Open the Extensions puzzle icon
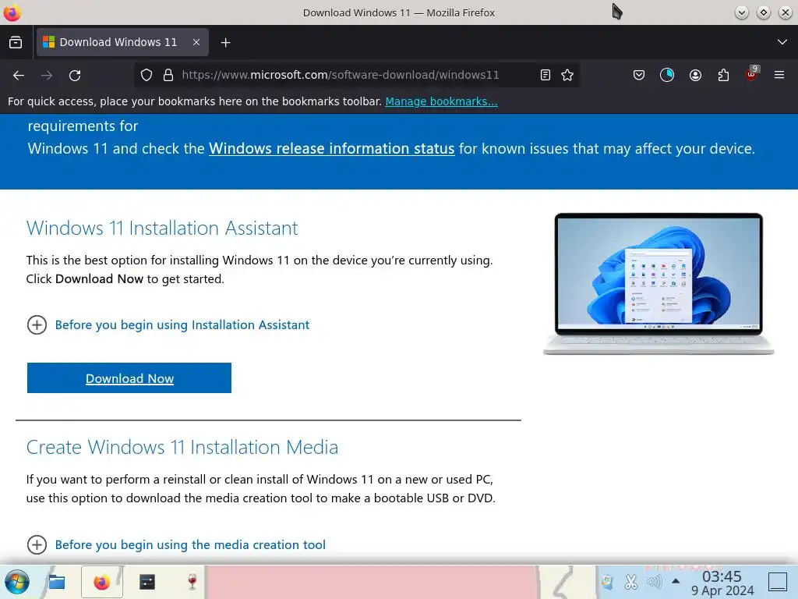The height and width of the screenshot is (599, 798). click(723, 76)
